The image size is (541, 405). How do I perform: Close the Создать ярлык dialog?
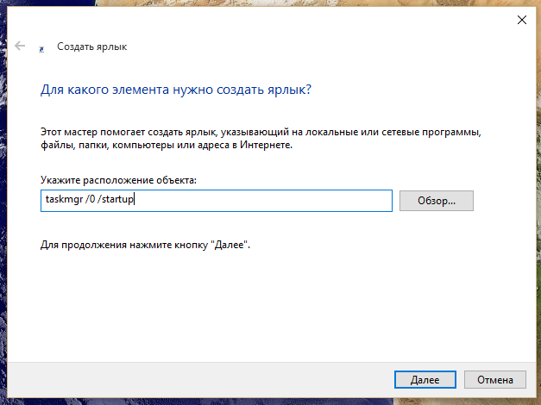click(x=522, y=20)
